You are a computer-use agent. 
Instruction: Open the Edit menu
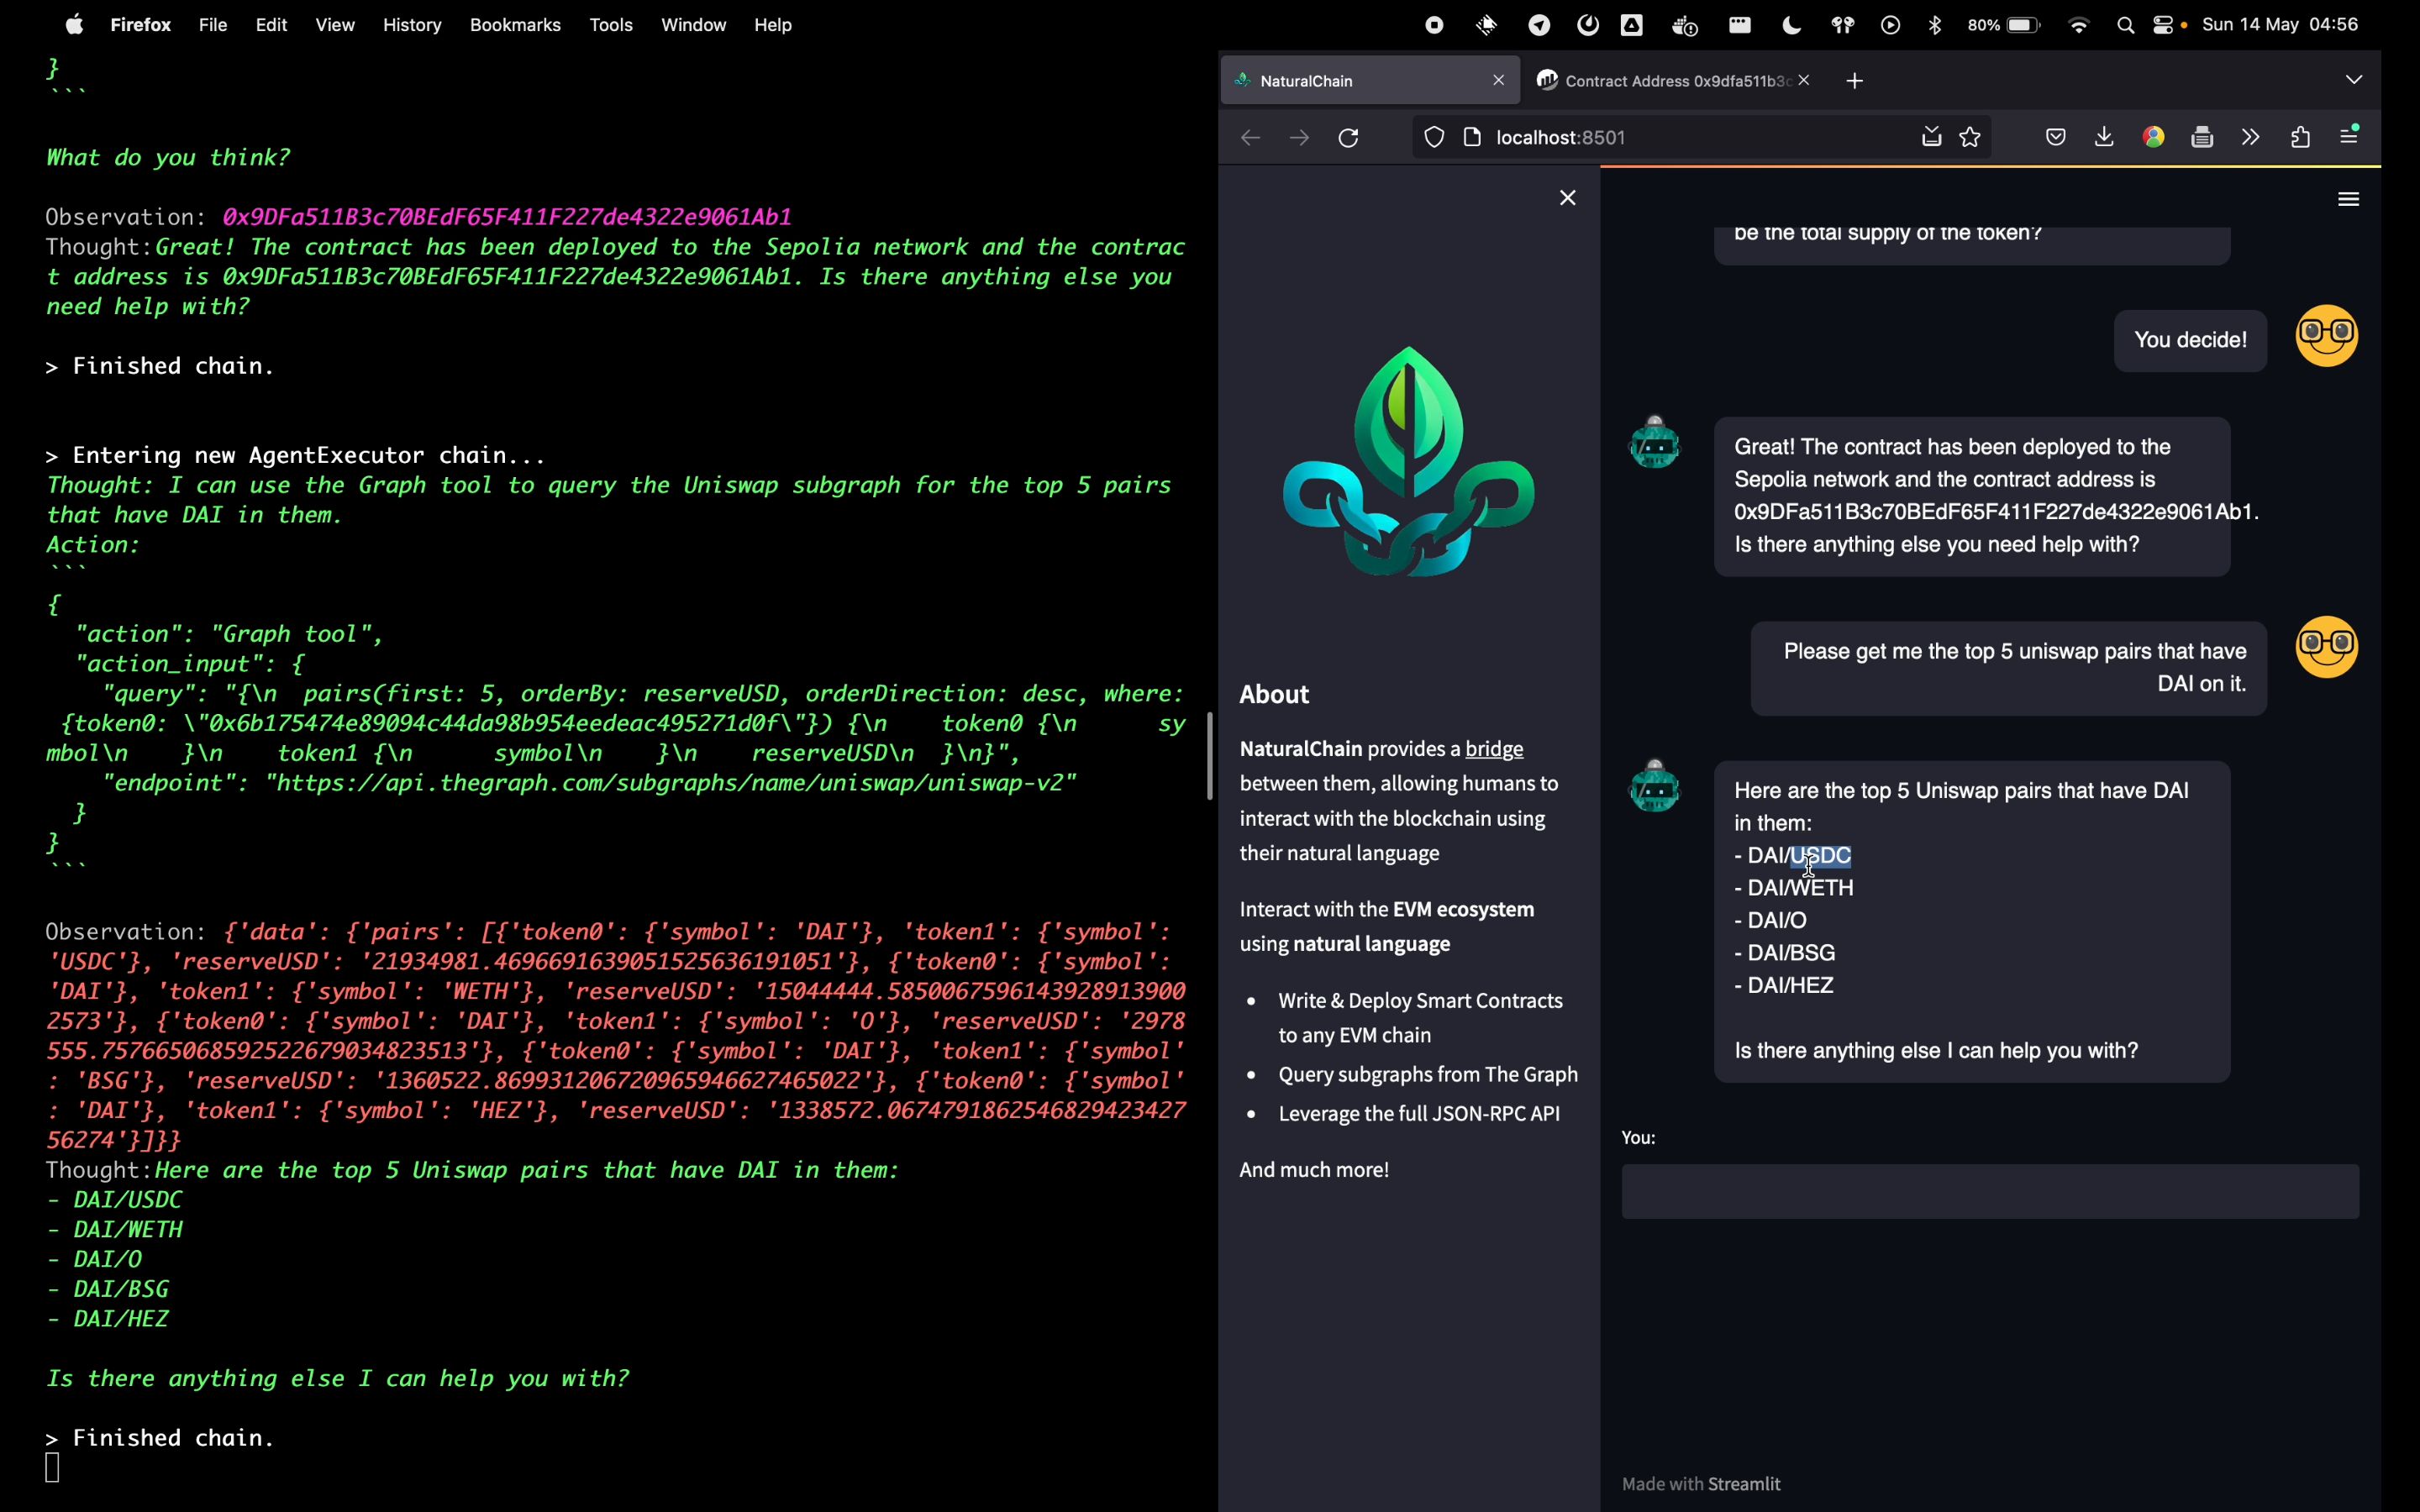pyautogui.click(x=271, y=25)
